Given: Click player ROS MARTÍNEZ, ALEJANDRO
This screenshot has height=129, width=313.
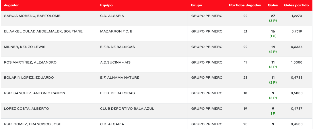Looking at the screenshot, I should tap(30, 62).
